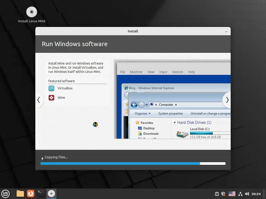The image size is (266, 199).
Task: Minimize the Install window
Action: tap(226, 31)
